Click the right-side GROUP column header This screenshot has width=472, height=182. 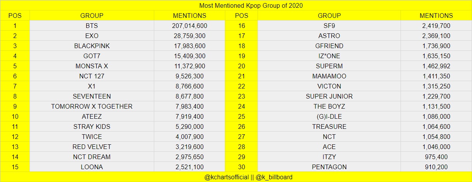tap(329, 16)
